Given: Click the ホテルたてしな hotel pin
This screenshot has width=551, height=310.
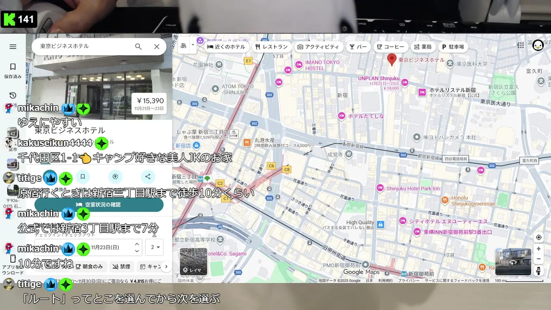Looking at the screenshot, I should coord(341,115).
